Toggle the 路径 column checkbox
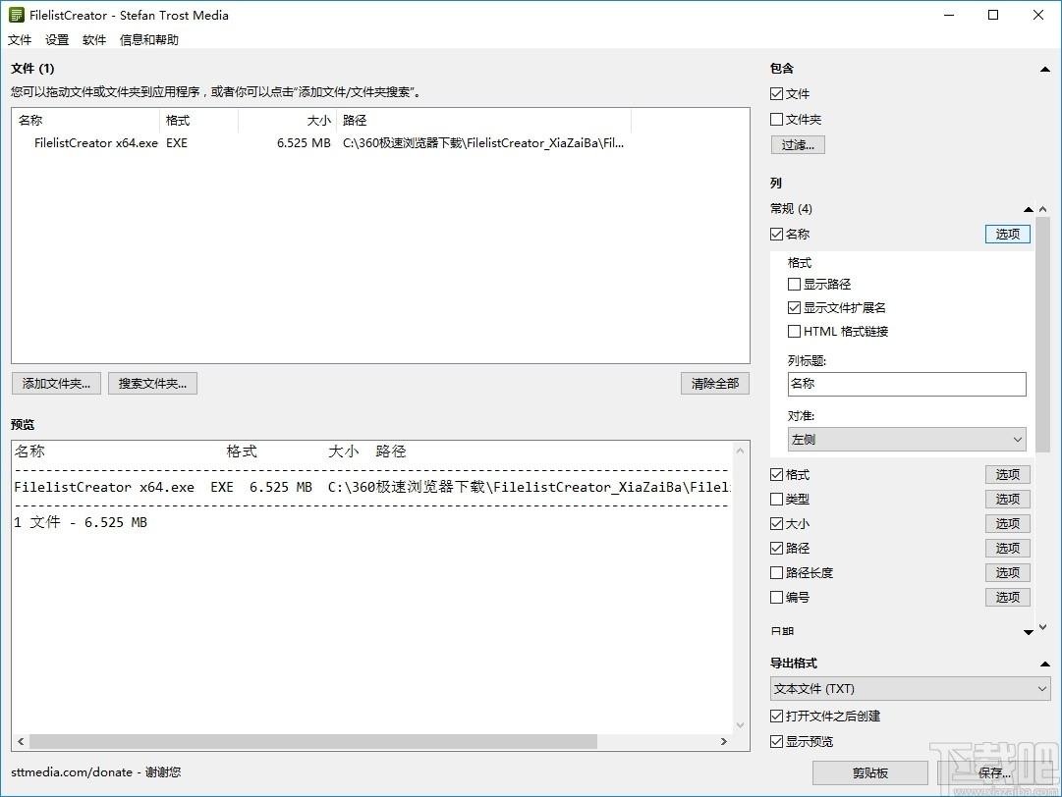 [777, 548]
